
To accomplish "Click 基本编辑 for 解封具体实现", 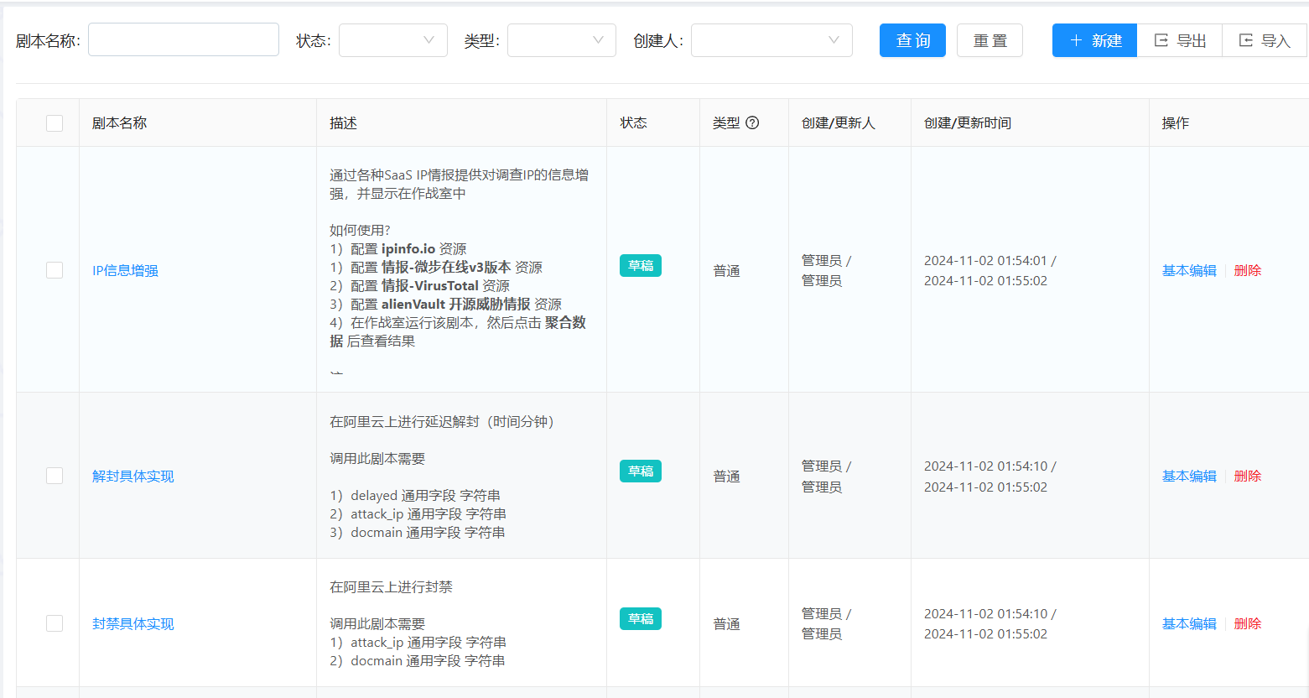I will pos(1189,476).
